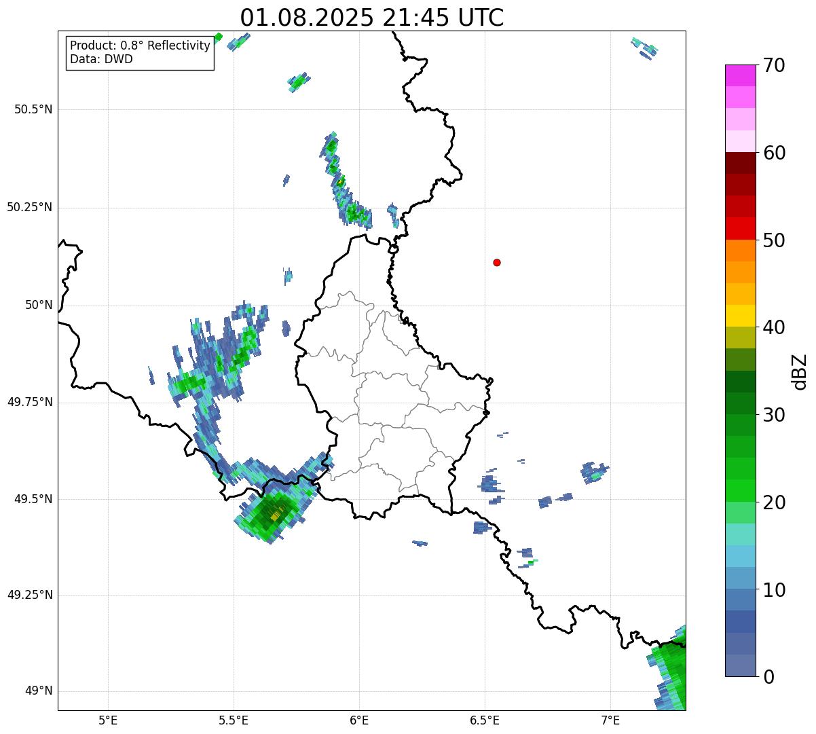Click the colorbar tick label 60
The height and width of the screenshot is (734, 816).
[x=774, y=153]
